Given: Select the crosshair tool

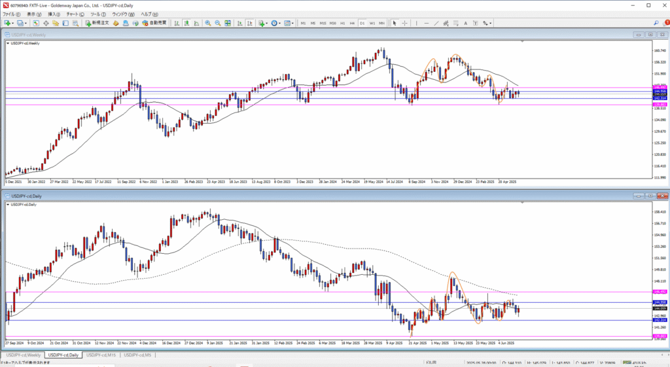Looking at the screenshot, I should [404, 23].
